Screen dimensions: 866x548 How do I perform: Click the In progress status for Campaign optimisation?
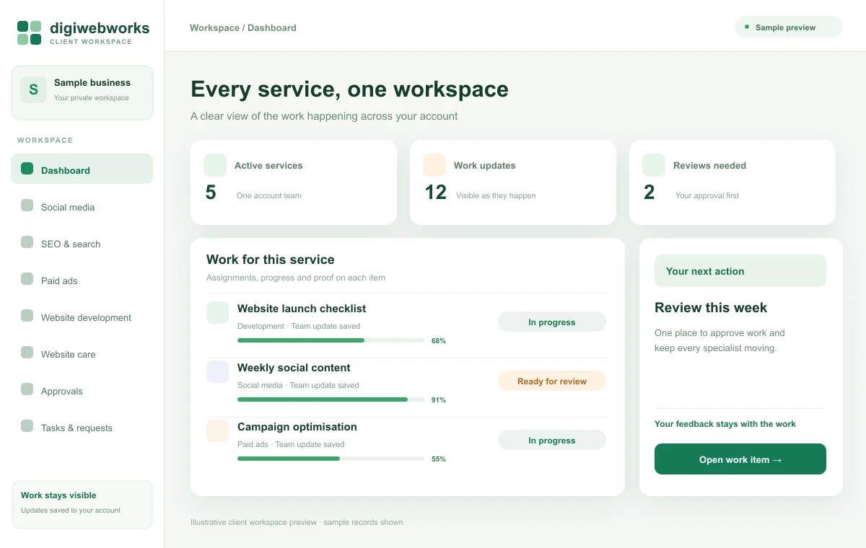[552, 440]
